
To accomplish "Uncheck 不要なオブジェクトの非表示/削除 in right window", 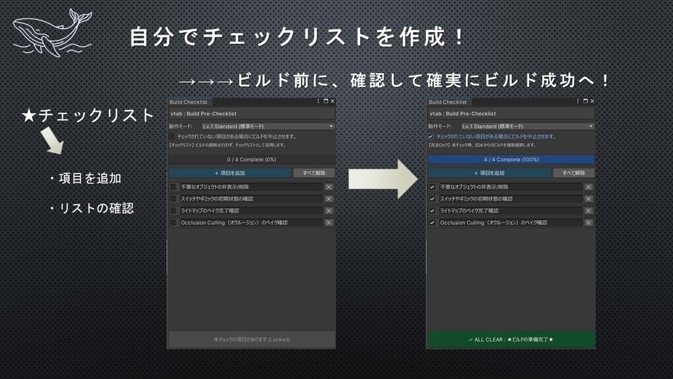I will (432, 187).
